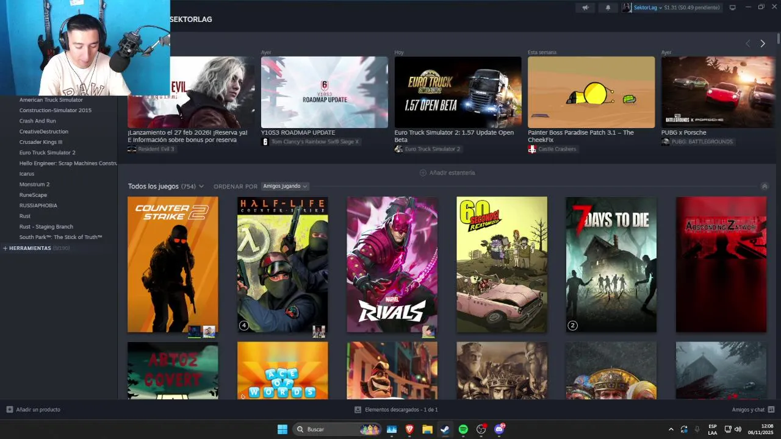The height and width of the screenshot is (439, 781).
Task: Open Artoz Covert game cover
Action: [173, 371]
